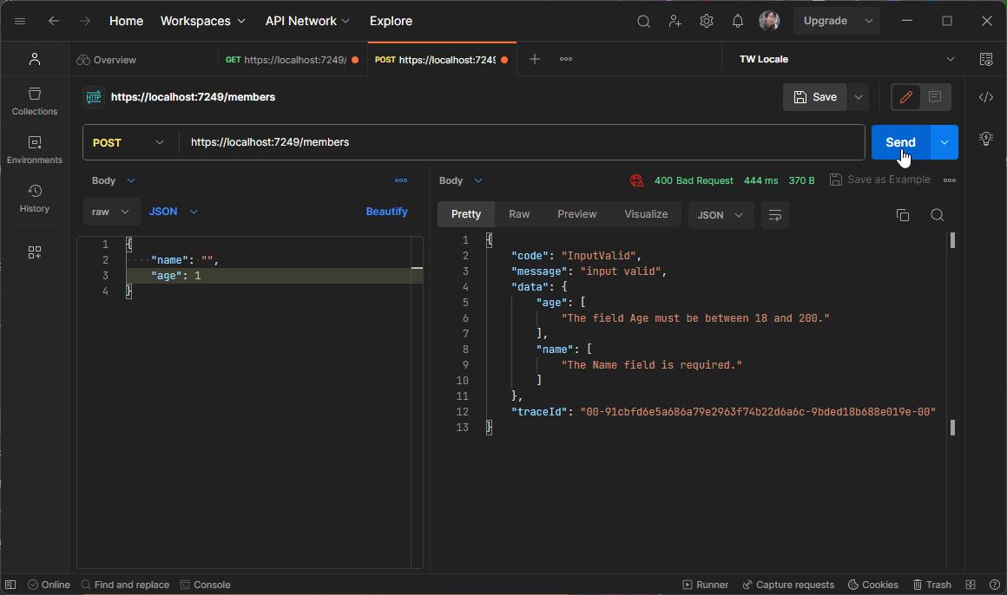Click the HTTP request type icon
Screen dimensions: 1007x595
(x=94, y=97)
